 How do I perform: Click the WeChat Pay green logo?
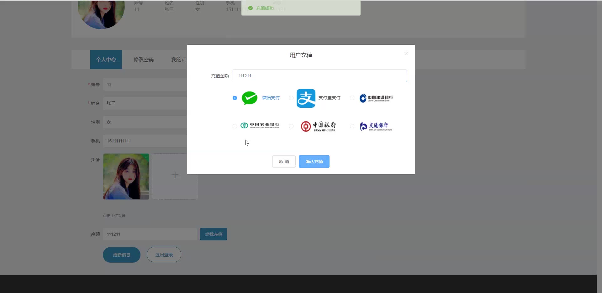click(250, 98)
